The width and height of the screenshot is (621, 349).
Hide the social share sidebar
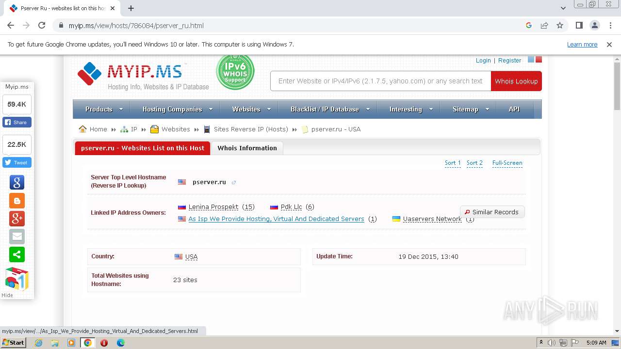7,295
